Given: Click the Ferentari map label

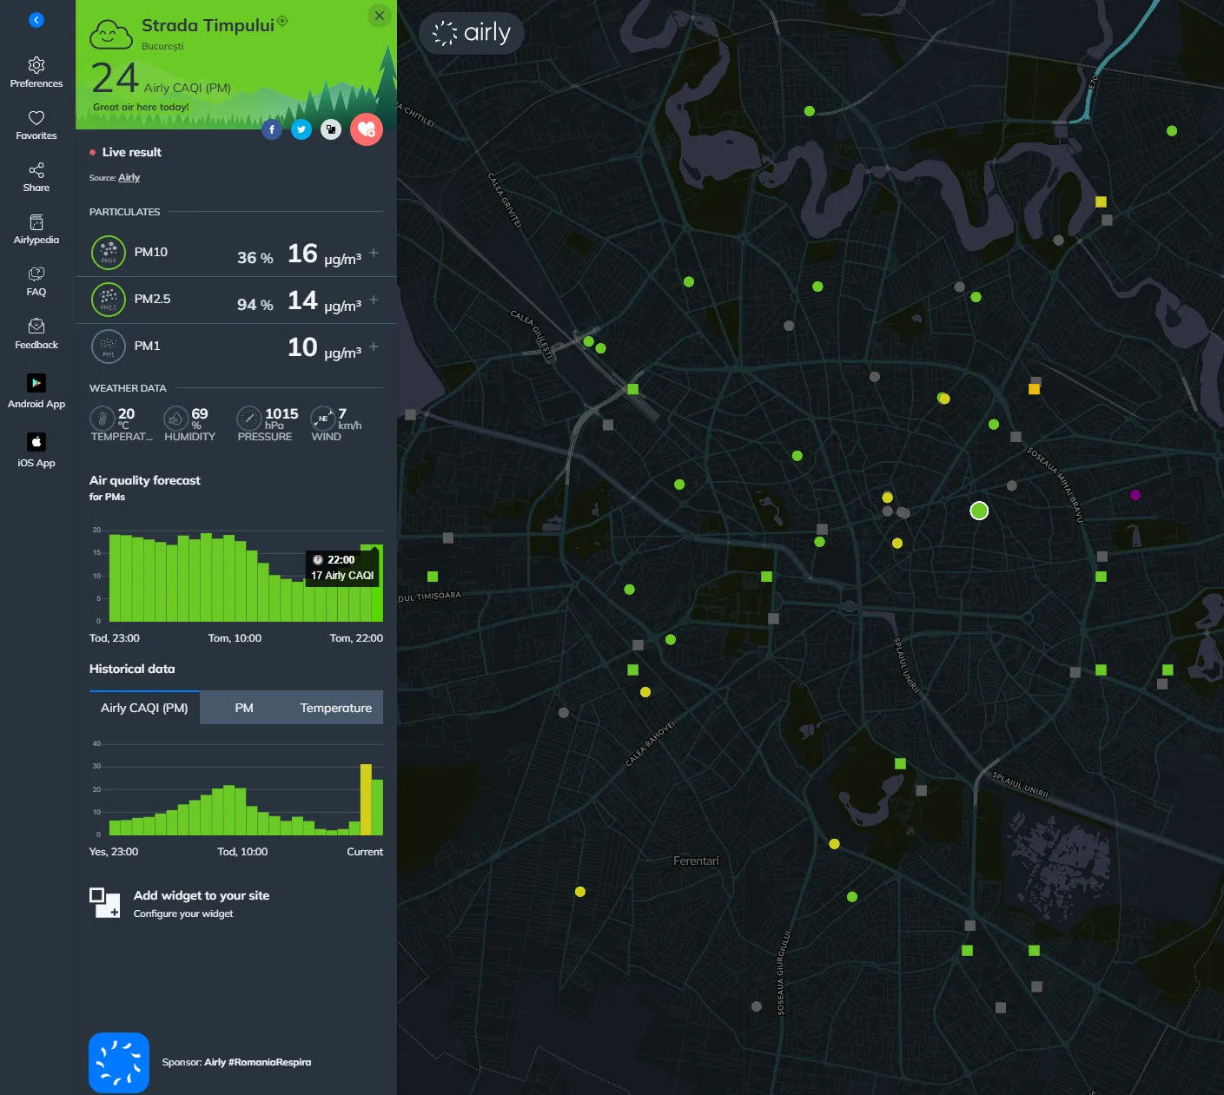Looking at the screenshot, I should click(696, 861).
